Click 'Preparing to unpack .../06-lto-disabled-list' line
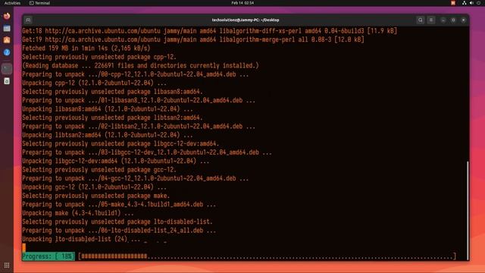The width and height of the screenshot is (485, 273). click(119, 231)
